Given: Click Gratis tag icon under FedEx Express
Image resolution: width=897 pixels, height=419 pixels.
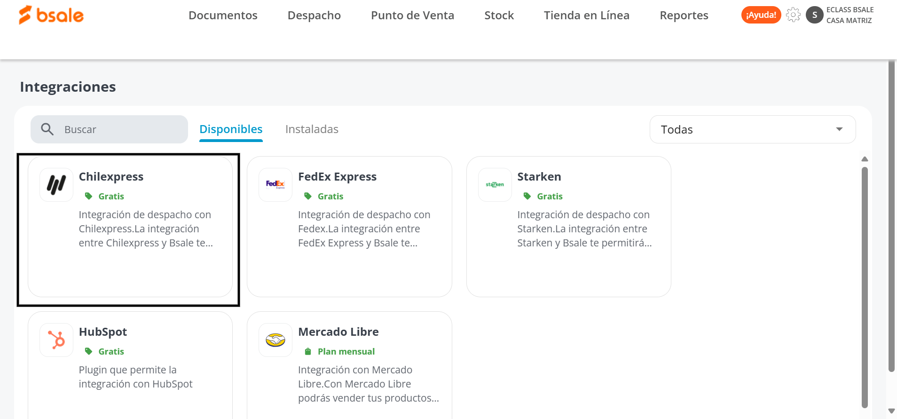Looking at the screenshot, I should [308, 196].
